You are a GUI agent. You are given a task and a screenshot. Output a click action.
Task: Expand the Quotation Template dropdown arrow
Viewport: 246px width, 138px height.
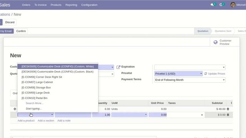(112, 74)
